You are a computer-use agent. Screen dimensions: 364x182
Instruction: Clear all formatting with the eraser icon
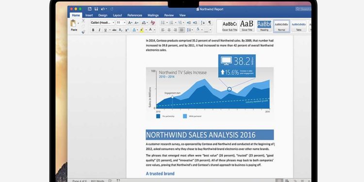(152, 23)
